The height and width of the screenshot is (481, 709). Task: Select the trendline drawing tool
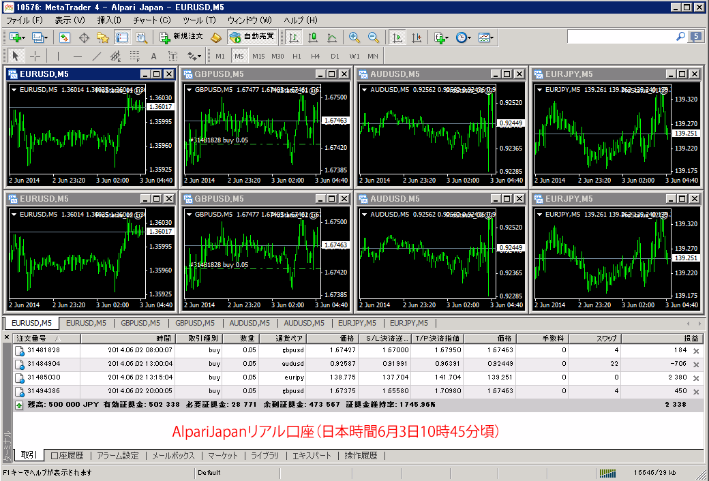(x=97, y=57)
